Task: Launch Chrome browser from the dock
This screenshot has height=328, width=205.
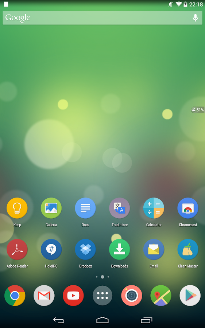Action: (15, 296)
